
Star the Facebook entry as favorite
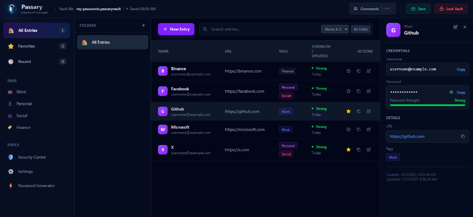pos(348,91)
